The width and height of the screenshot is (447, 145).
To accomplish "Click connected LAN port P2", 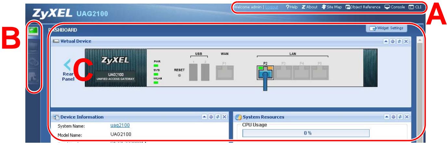I will 265,72.
